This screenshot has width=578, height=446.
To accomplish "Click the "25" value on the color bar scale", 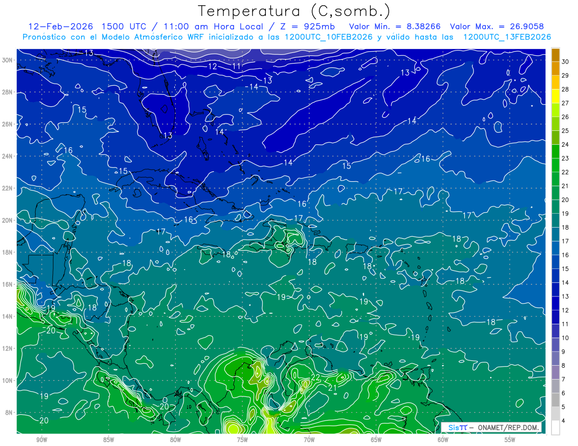I will [565, 130].
